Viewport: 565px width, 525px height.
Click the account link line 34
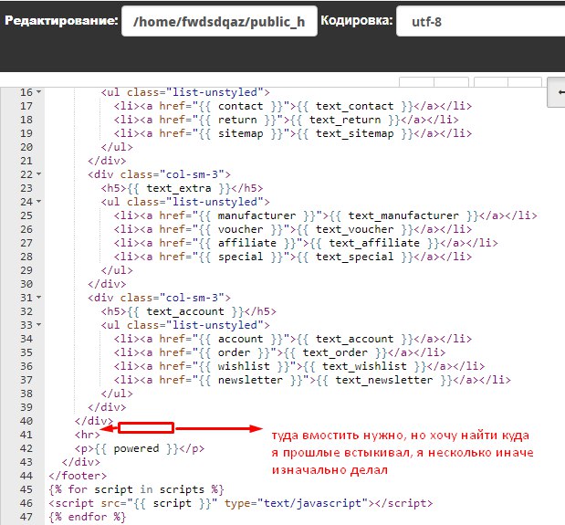coord(293,339)
